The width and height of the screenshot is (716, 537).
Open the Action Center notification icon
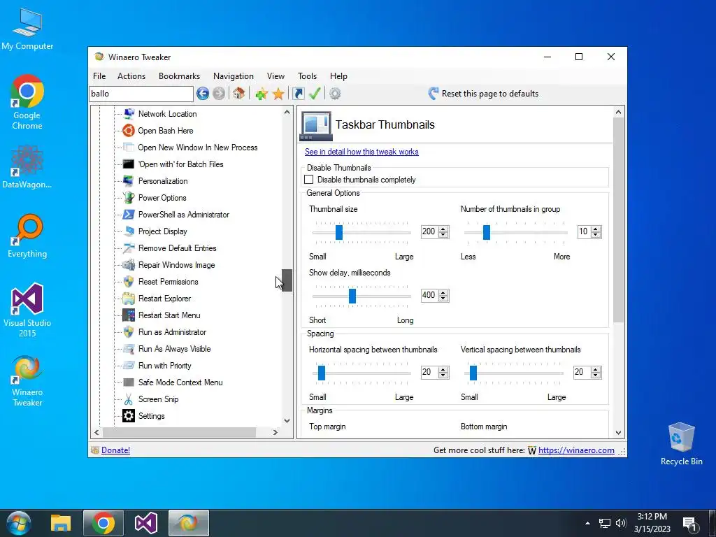pos(689,523)
